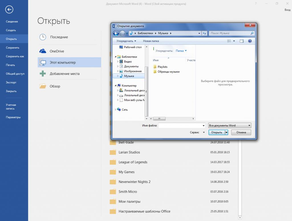Select the Playlists folder icon
The height and width of the screenshot is (221, 292).
coord(155,67)
